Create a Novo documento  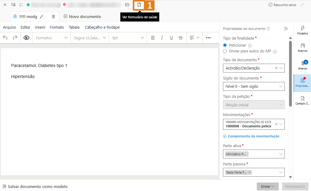click(82, 16)
